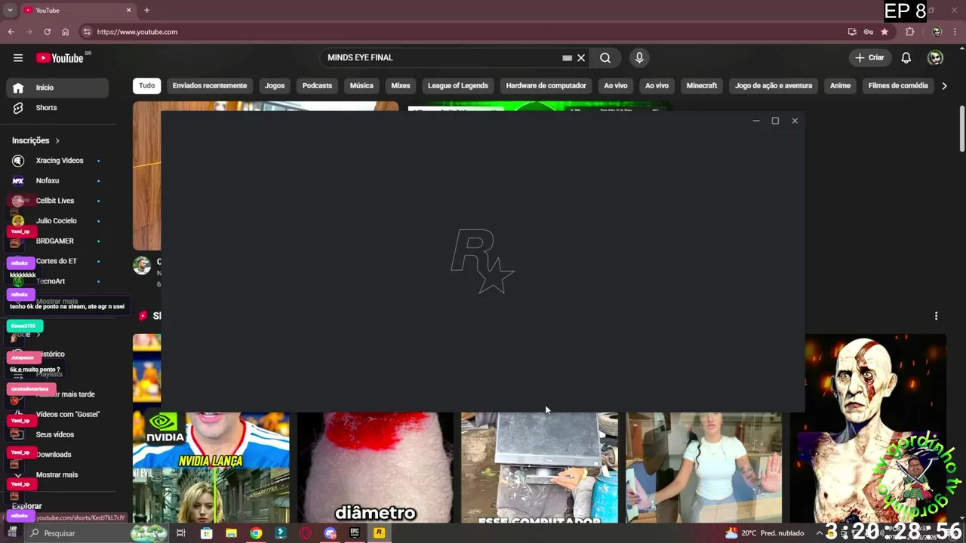The width and height of the screenshot is (966, 543).
Task: Open Chrome three-dot menu
Action: coord(955,32)
